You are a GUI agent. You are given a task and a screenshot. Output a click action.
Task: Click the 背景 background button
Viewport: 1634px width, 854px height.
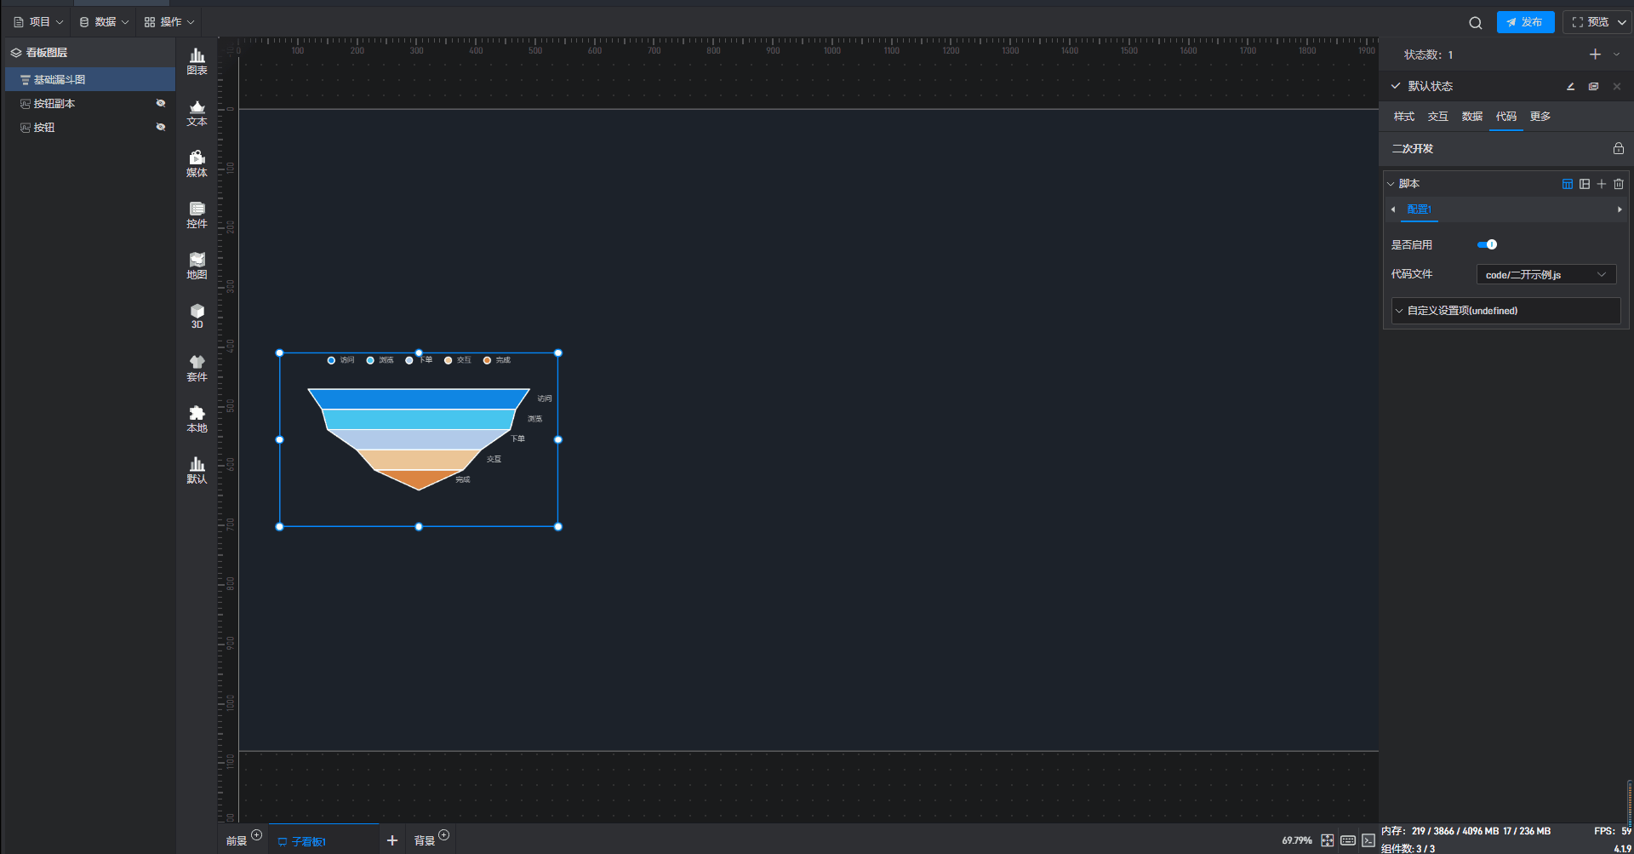coord(425,841)
